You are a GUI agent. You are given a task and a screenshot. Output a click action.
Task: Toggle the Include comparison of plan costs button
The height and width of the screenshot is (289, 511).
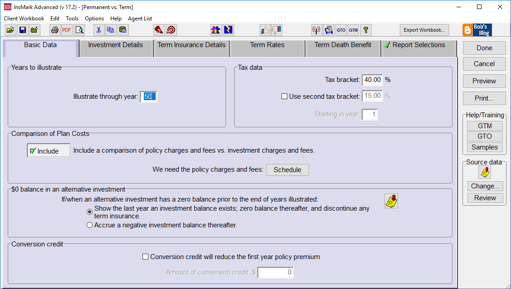click(x=48, y=150)
